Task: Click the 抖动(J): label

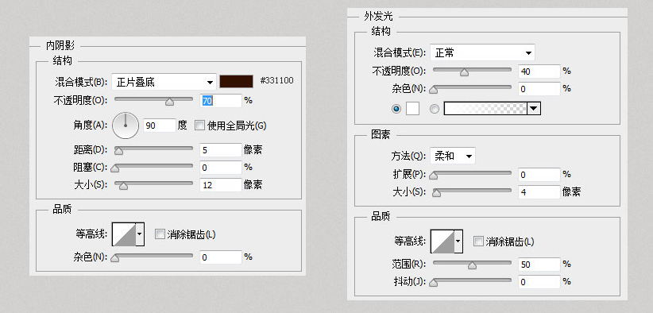Action: [409, 282]
